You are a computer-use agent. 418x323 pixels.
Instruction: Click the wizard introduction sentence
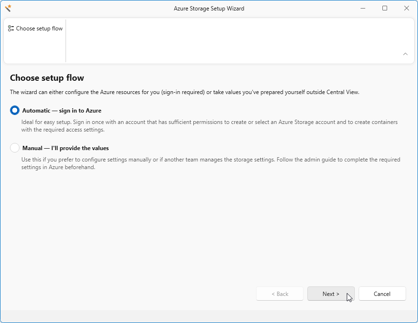184,92
